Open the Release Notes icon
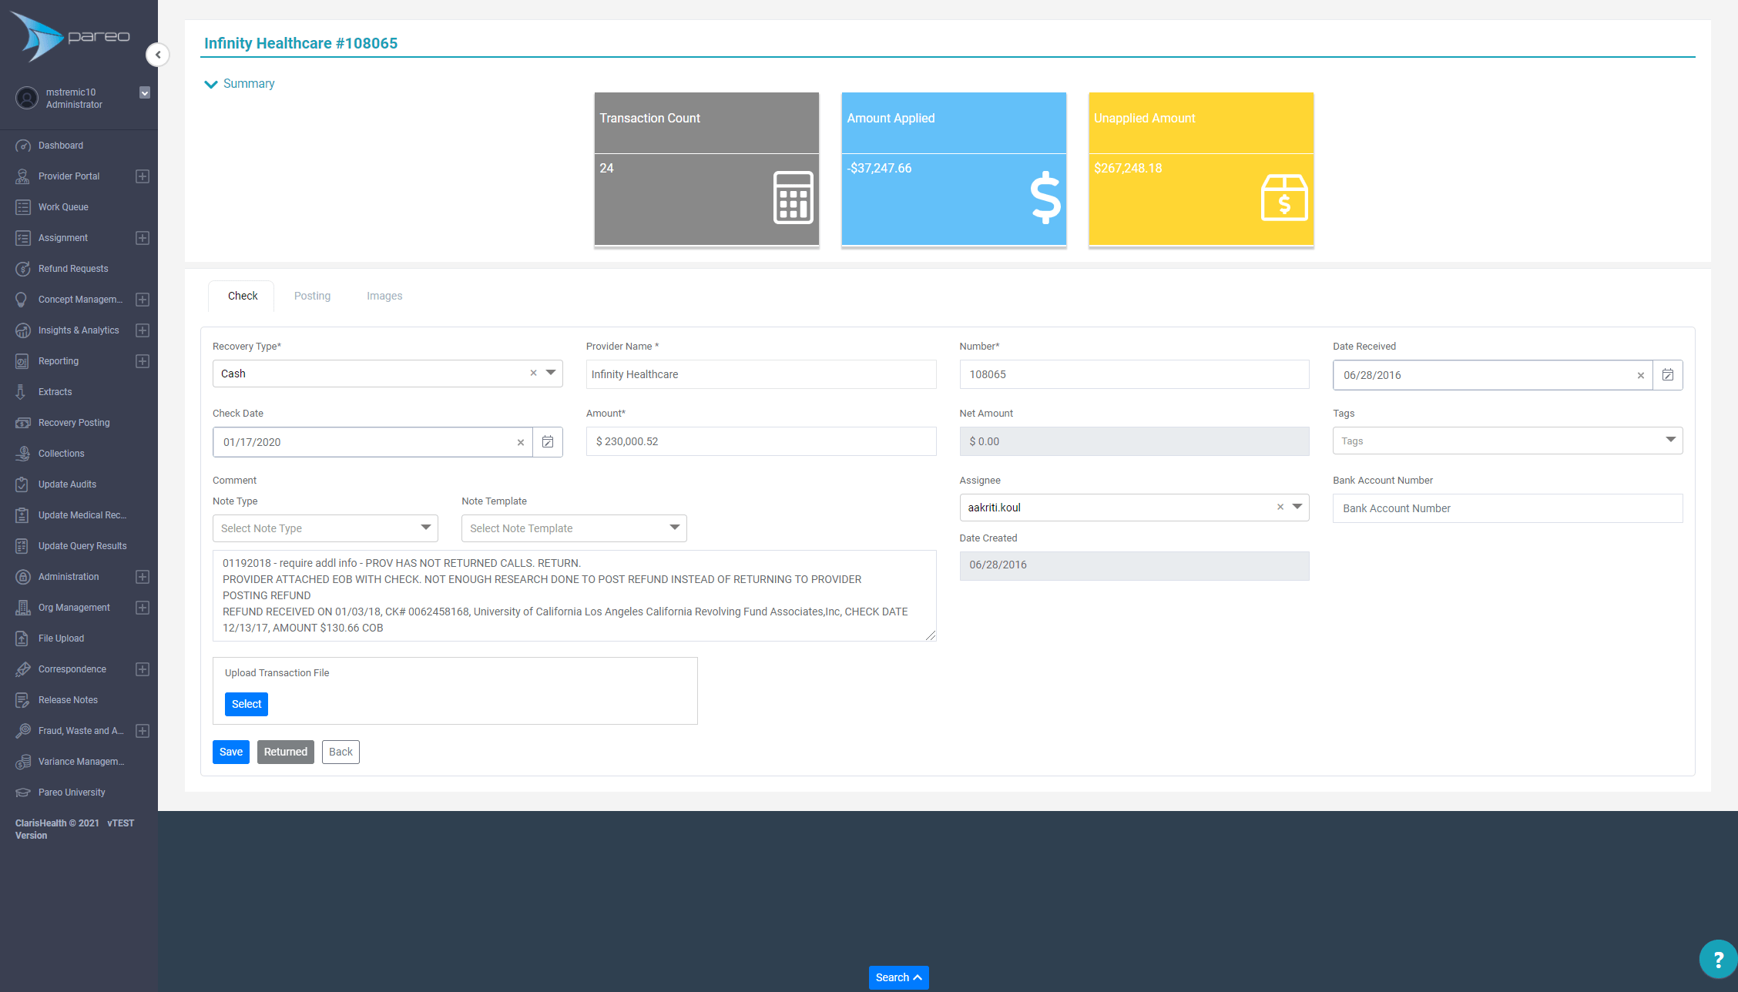Viewport: 1738px width, 992px height. point(23,700)
